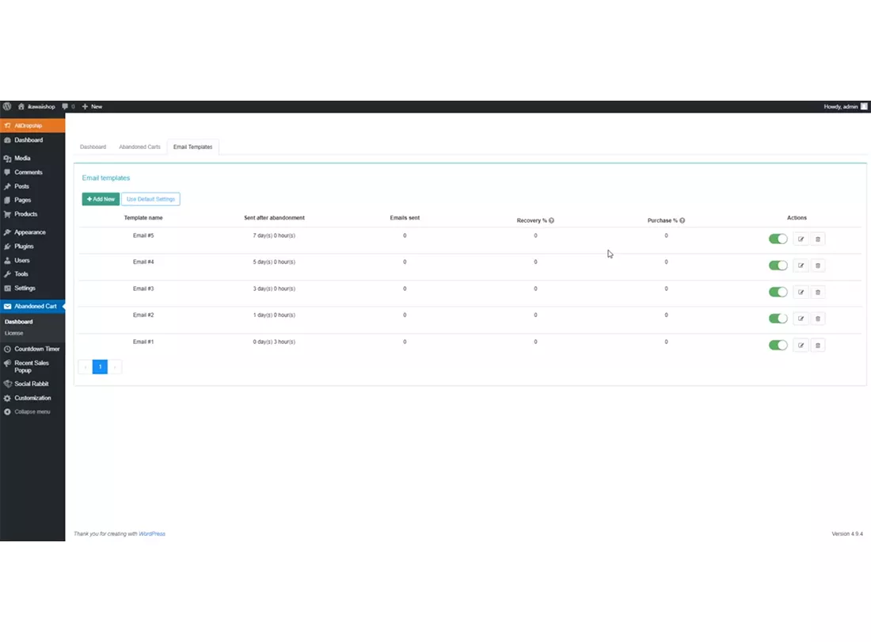Collapse the sidebar menu
Image resolution: width=871 pixels, height=642 pixels.
[32, 412]
